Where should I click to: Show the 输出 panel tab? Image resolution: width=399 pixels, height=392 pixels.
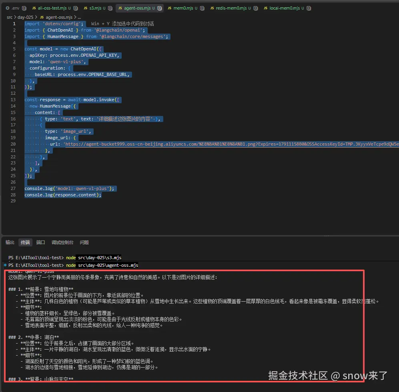(x=10, y=242)
